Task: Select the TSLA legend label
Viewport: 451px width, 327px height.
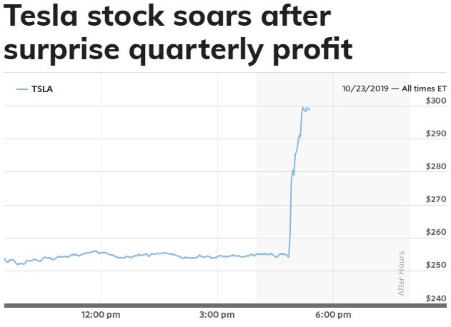Action: [x=42, y=89]
